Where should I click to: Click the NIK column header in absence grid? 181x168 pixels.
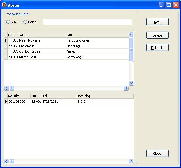point(36,96)
